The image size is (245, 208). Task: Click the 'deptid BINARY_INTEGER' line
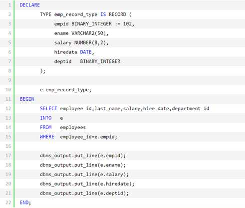(87, 61)
